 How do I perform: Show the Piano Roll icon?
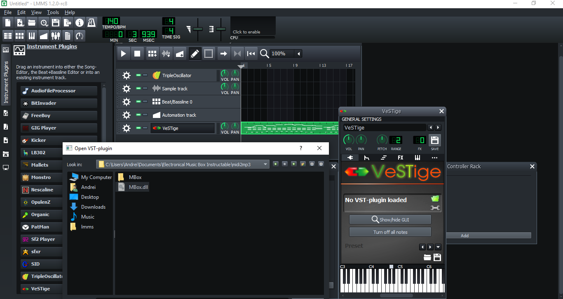(32, 35)
